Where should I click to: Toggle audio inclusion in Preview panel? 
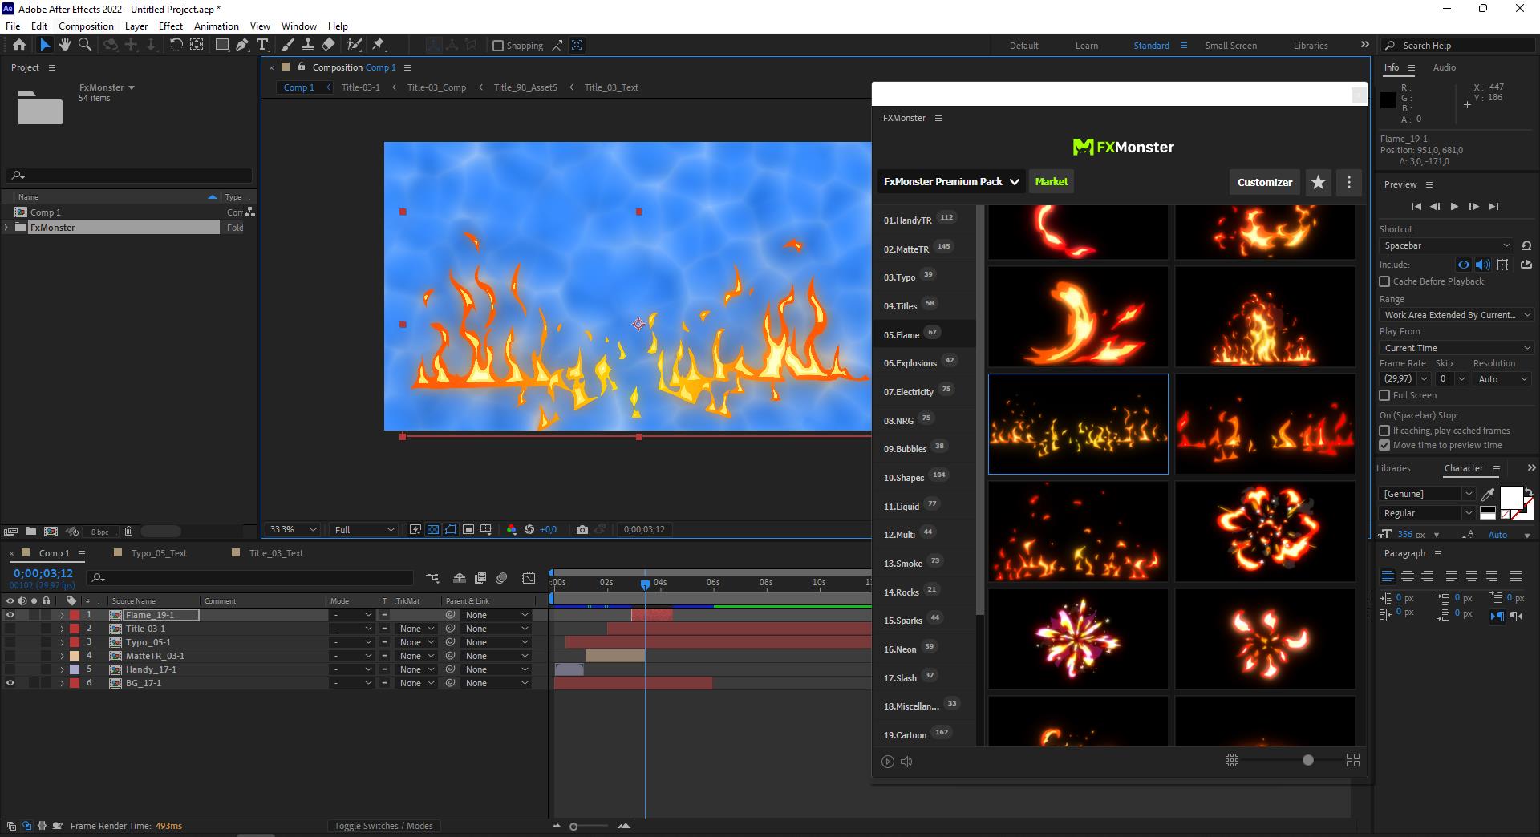pyautogui.click(x=1483, y=265)
